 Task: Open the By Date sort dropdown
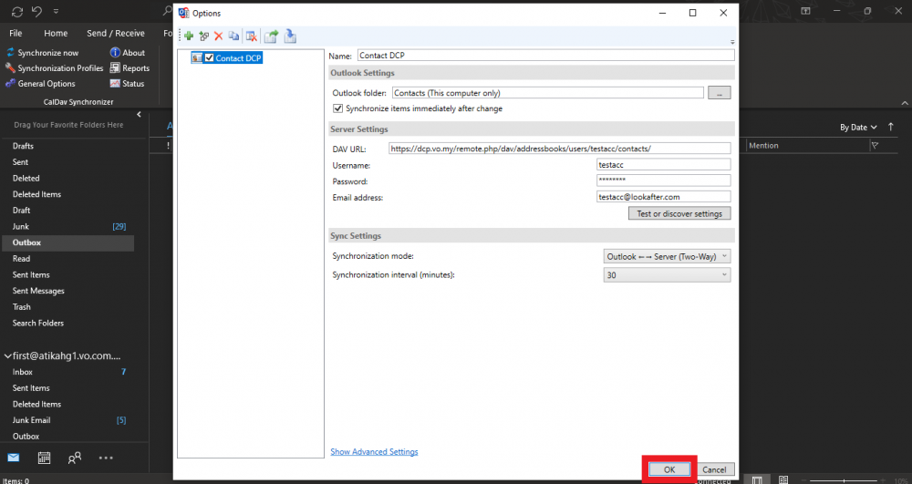858,128
